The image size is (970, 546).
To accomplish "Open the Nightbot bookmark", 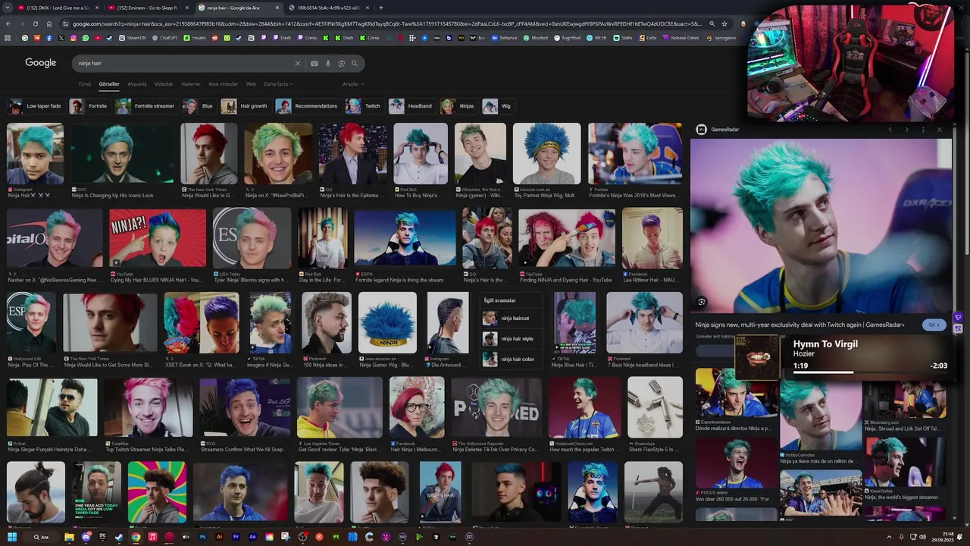I will tap(567, 37).
